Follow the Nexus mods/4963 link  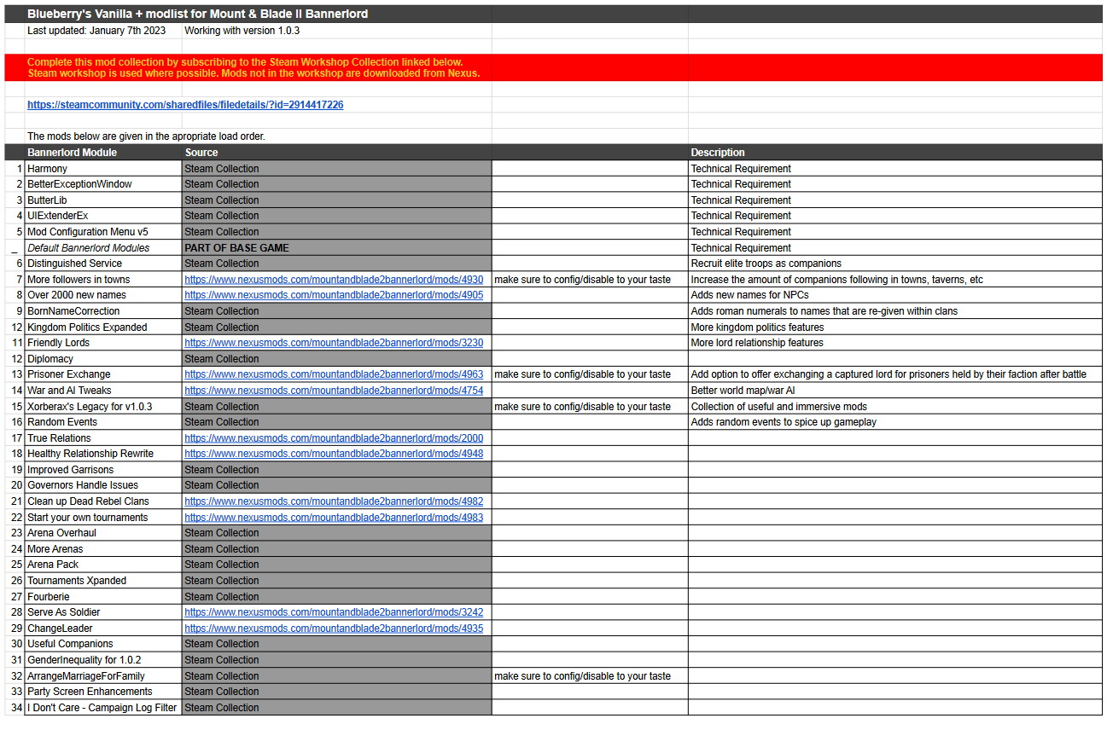pyautogui.click(x=334, y=374)
